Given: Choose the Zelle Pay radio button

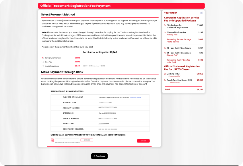Looking at the screenshot, I should click(x=43, y=62).
